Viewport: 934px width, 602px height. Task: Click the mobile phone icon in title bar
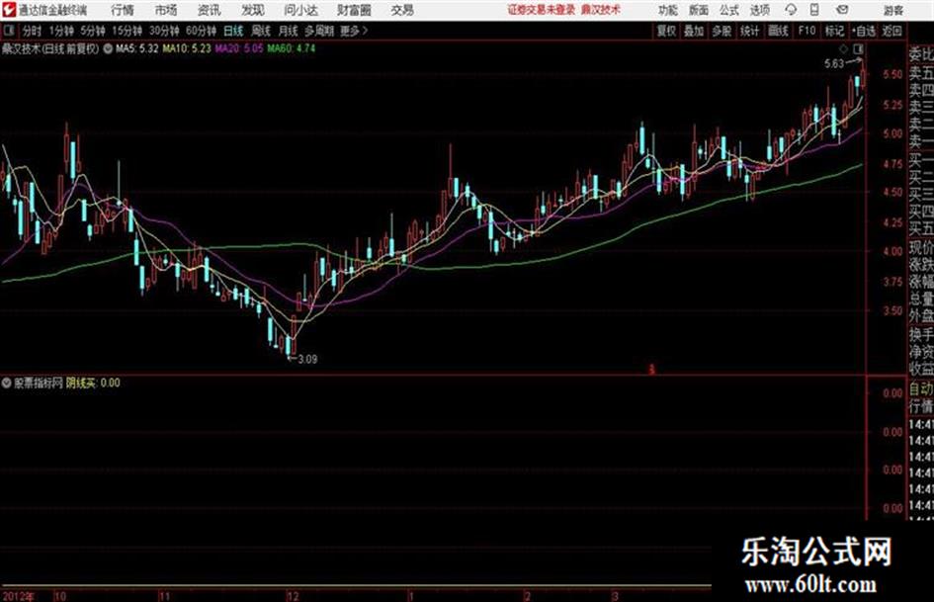(x=814, y=10)
